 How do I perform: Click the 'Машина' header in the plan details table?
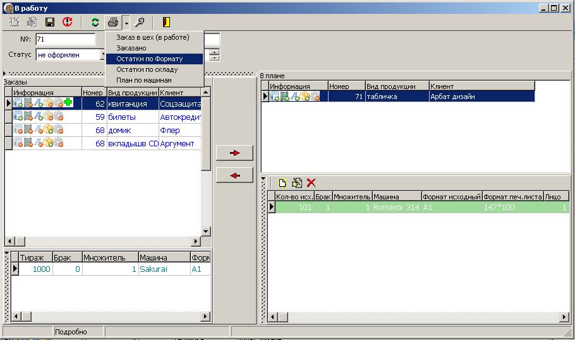coord(396,197)
